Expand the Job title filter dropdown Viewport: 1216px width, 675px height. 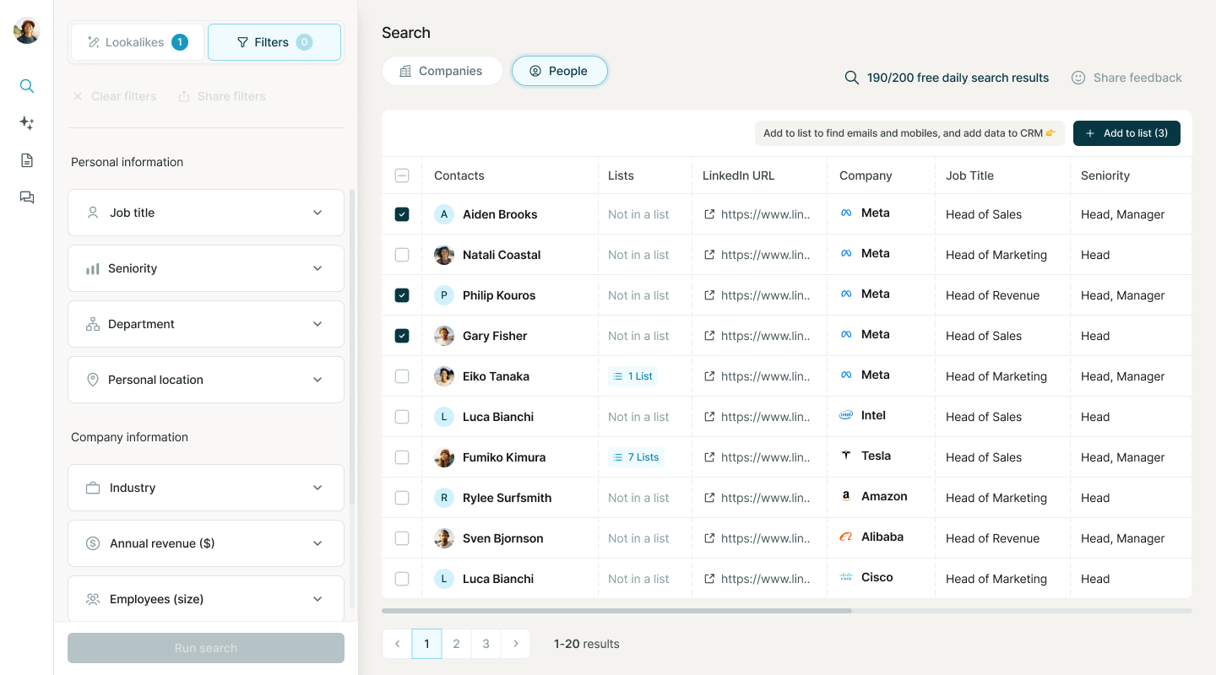click(206, 213)
